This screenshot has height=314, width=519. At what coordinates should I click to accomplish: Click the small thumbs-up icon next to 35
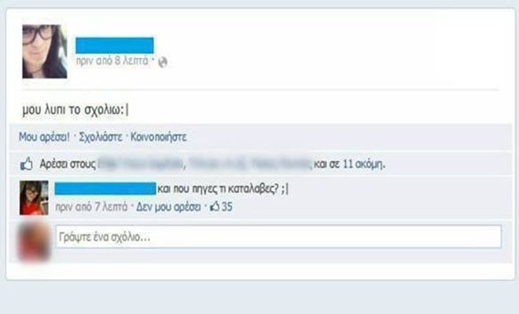(215, 206)
